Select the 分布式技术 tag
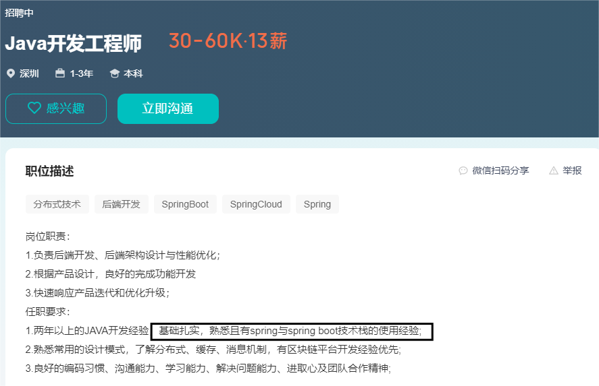This screenshot has height=386, width=599. [57, 204]
